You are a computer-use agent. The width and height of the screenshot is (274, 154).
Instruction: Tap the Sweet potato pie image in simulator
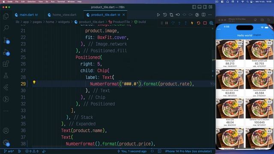point(259,50)
